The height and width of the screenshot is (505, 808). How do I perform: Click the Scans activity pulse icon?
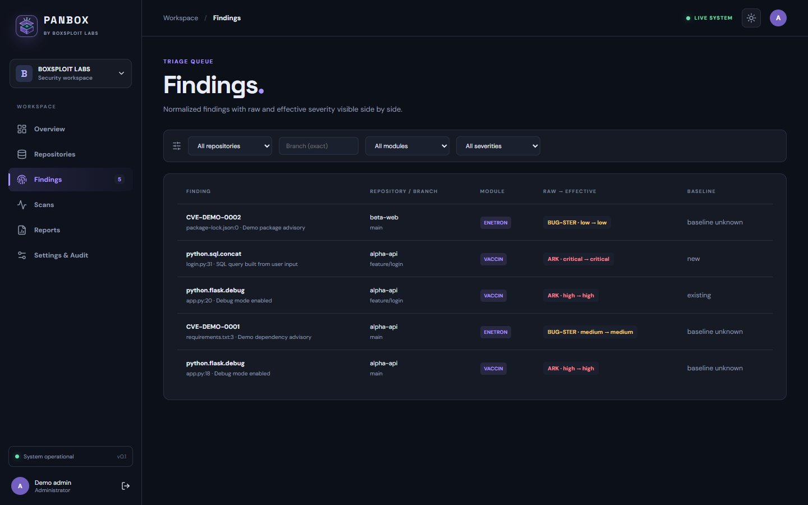pyautogui.click(x=22, y=205)
